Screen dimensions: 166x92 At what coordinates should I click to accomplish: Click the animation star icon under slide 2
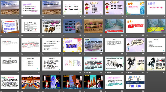[x=22, y=16]
